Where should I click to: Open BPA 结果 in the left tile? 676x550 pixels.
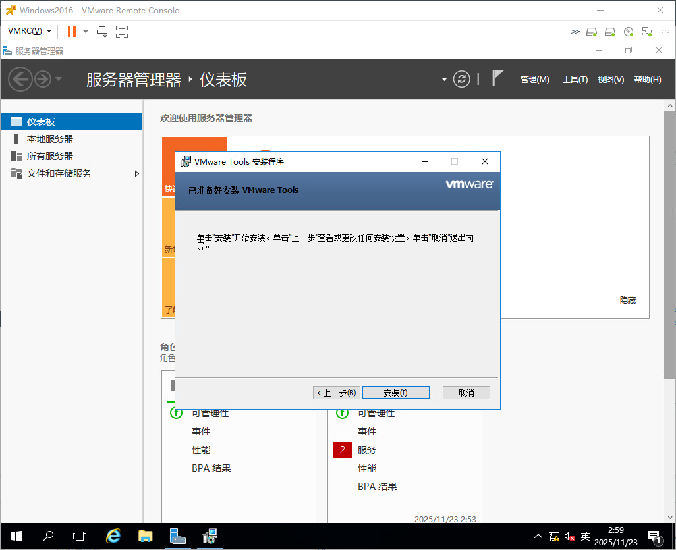click(211, 468)
